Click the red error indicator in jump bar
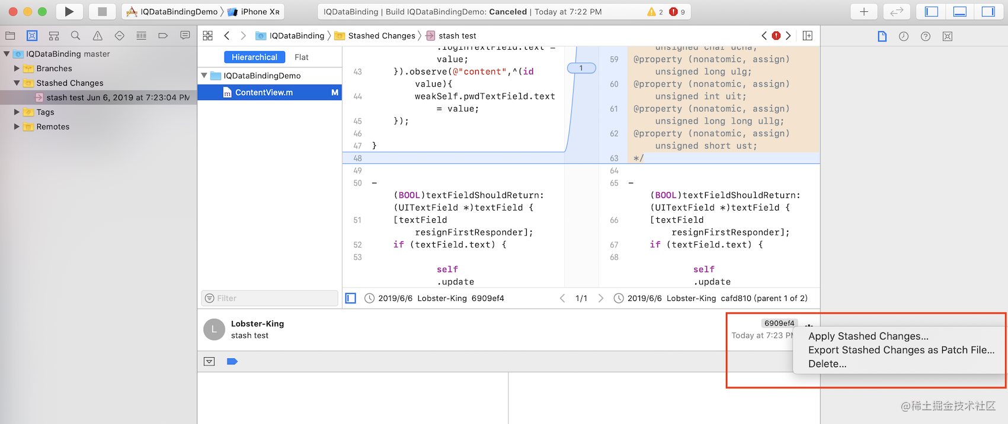Screen dimensions: 1008x424 point(776,35)
